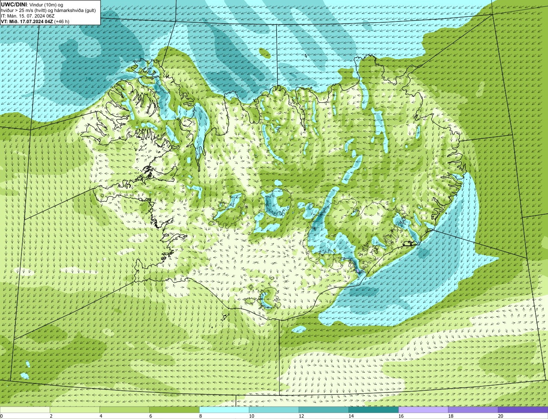548x419 pixels.
Task: Pick the 14–16 m/s dark teal band
Action: coord(374,410)
